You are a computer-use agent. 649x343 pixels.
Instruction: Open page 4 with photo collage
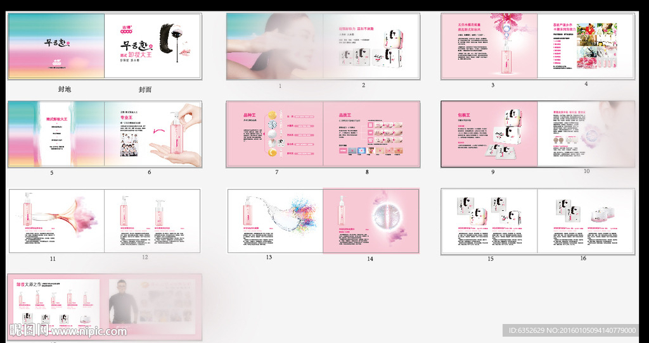click(586, 46)
